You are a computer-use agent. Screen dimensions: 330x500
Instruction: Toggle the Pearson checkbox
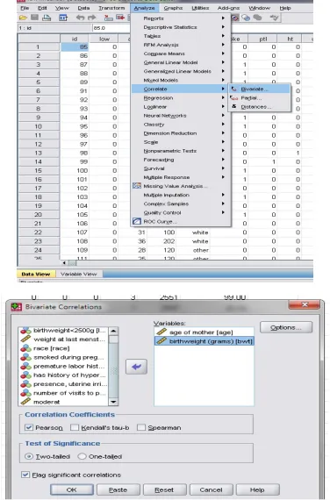tap(29, 427)
